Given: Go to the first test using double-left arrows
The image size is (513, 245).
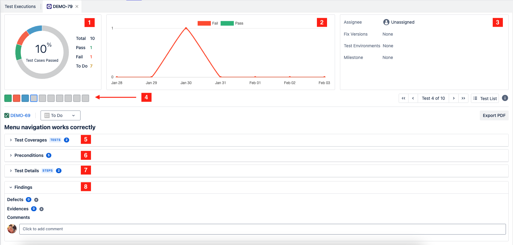Looking at the screenshot, I should [x=403, y=98].
